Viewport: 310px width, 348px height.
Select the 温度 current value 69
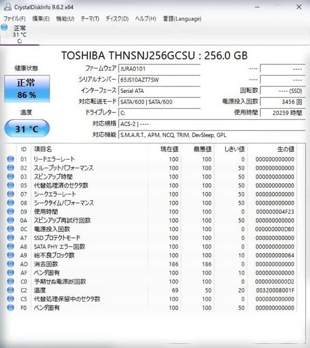tap(175, 290)
